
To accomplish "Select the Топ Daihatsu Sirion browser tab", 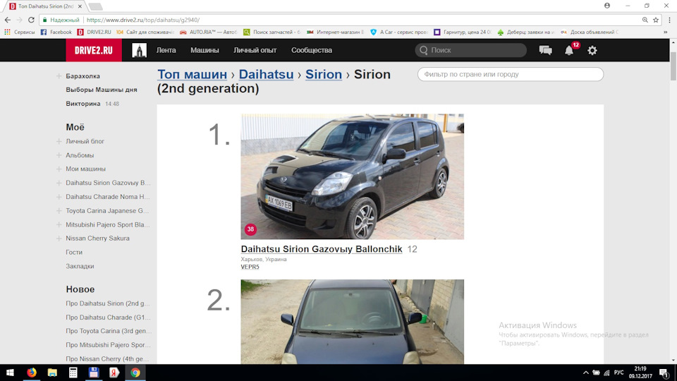I will [x=45, y=6].
